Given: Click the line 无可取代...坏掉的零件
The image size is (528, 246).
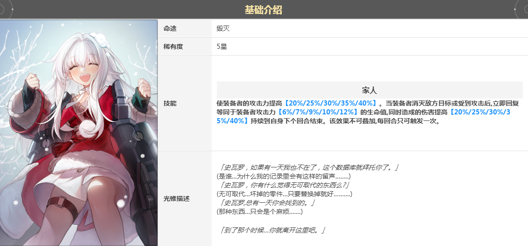Looking at the screenshot, I should coord(285,194).
